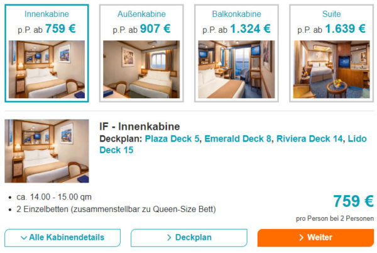View the Riviera Deck 14 link
The width and height of the screenshot is (377, 253).
[309, 138]
